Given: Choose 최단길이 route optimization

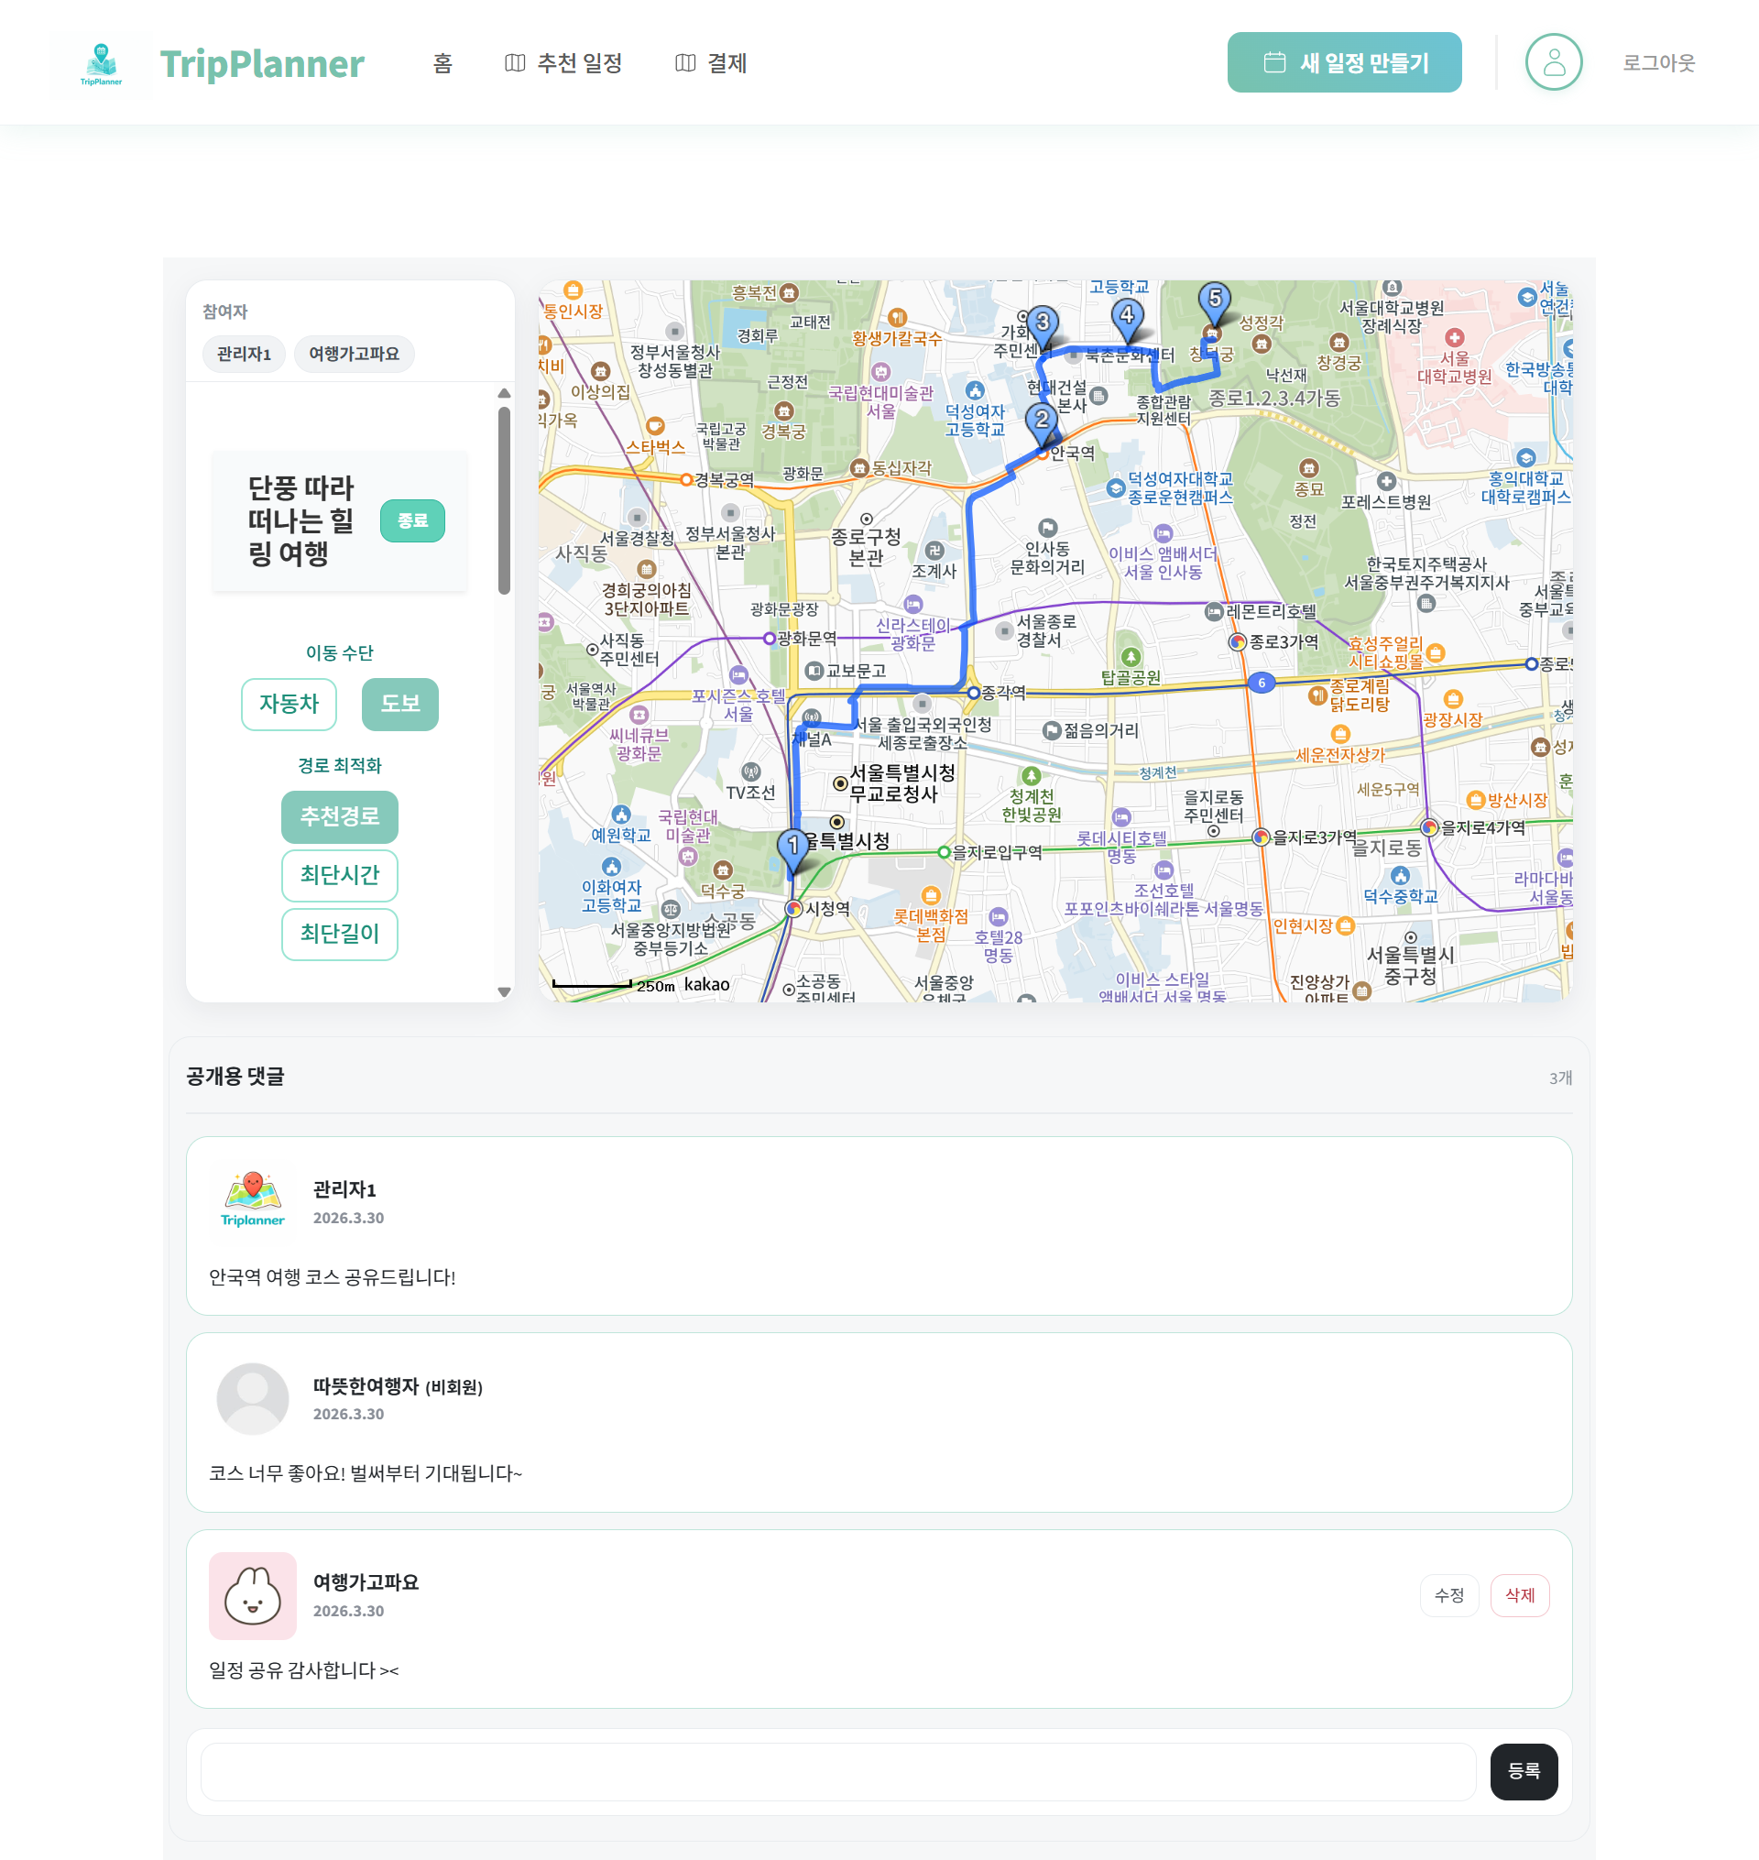Looking at the screenshot, I should 339,933.
